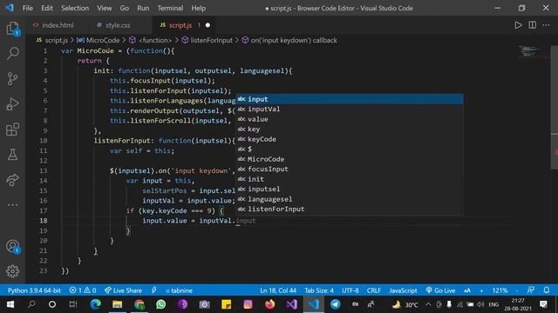The height and width of the screenshot is (313, 558).
Task: Change indentation via Tab Size: 4
Action: (x=319, y=290)
